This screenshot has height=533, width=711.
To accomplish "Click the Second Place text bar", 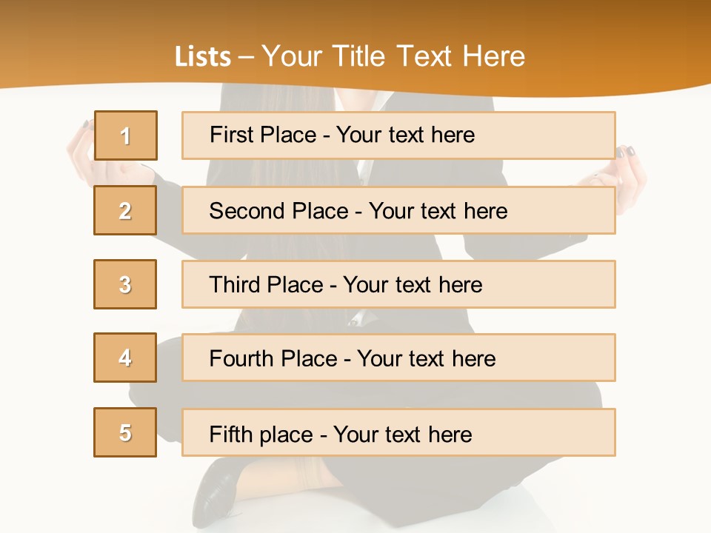I will (x=398, y=210).
